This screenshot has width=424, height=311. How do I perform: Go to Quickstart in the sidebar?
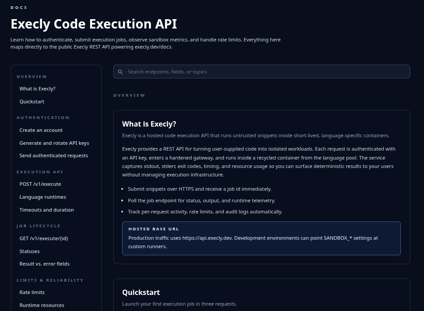pos(32,102)
